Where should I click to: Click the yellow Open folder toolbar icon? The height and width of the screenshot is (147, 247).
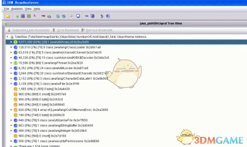8,16
